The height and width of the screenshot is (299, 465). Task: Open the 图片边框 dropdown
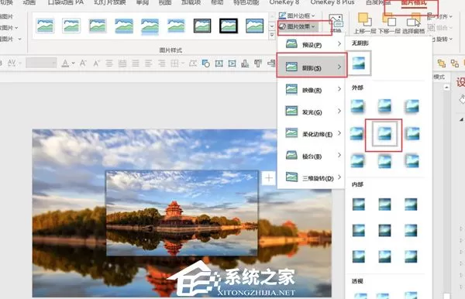[x=297, y=15]
